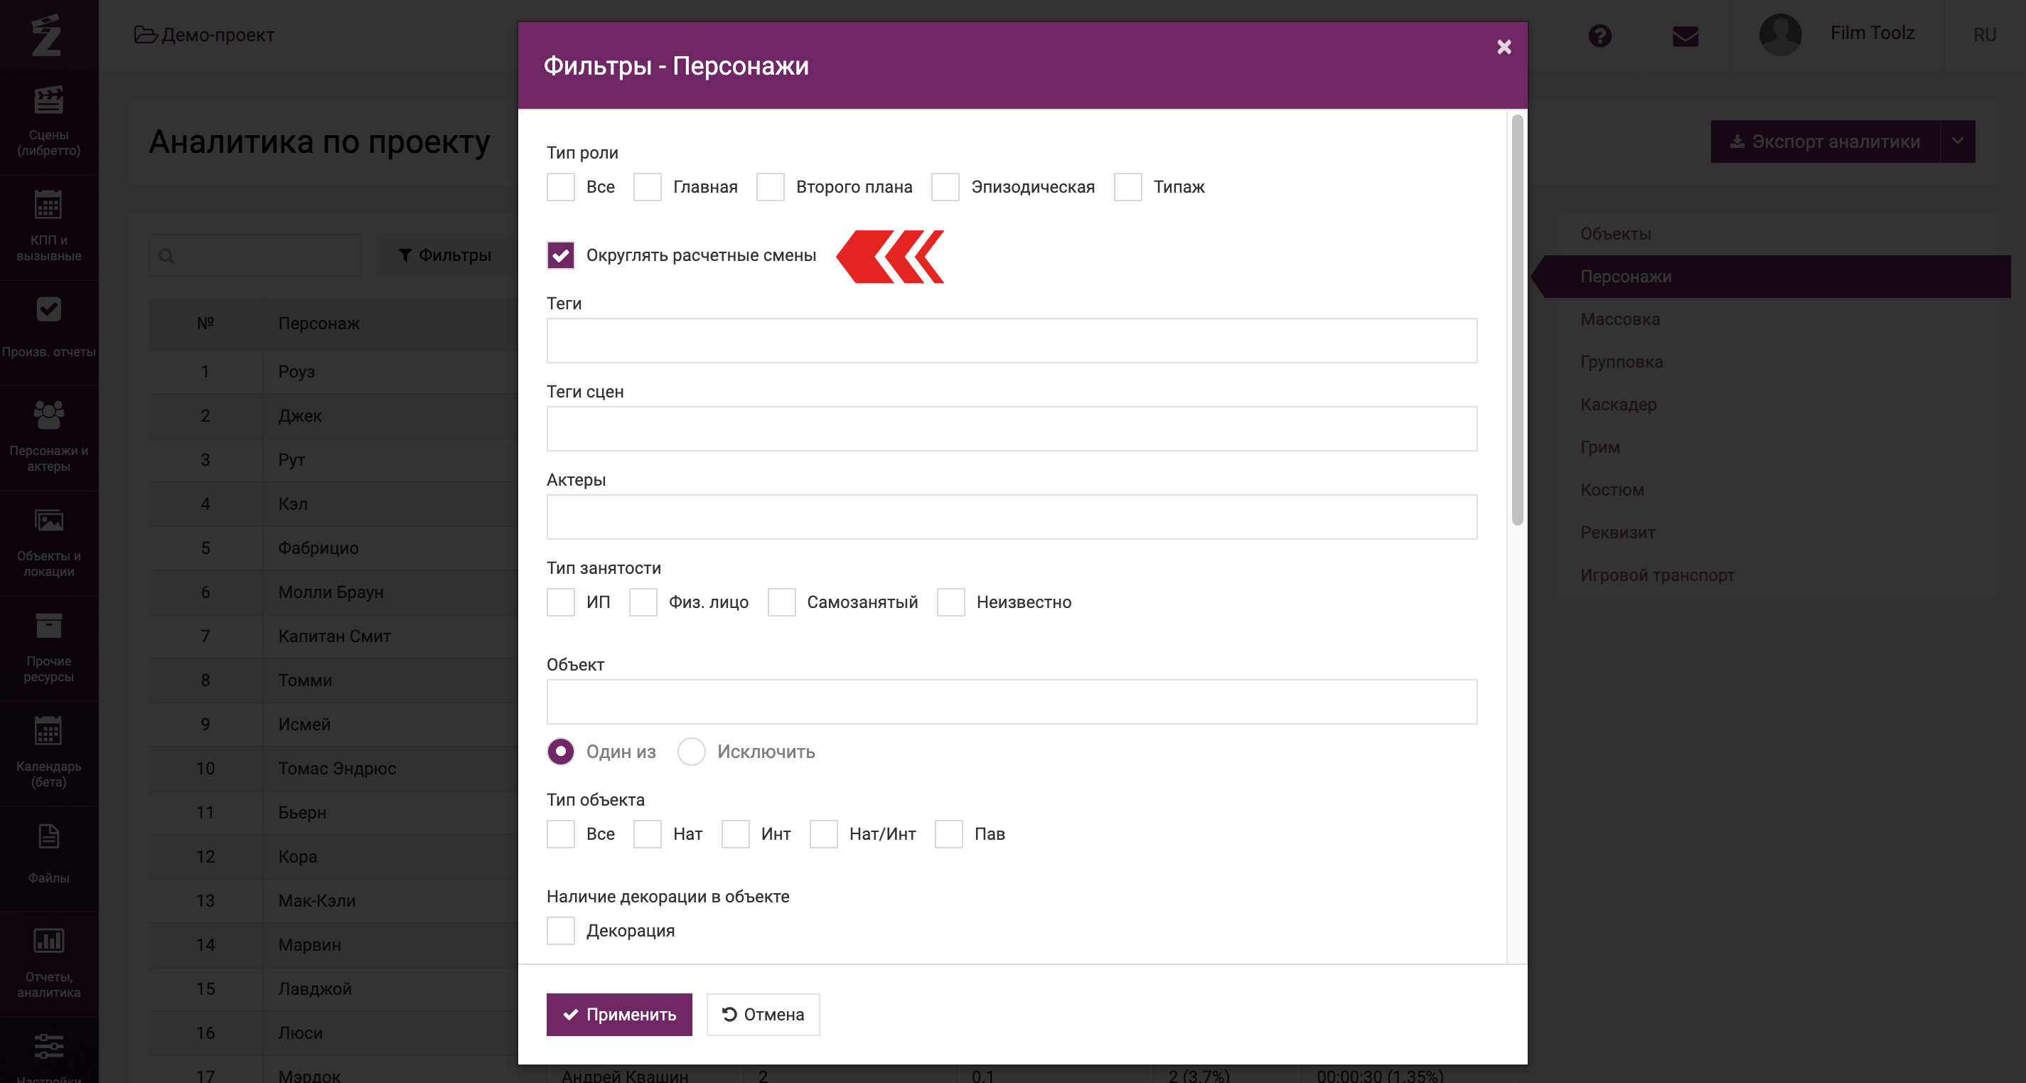The image size is (2026, 1083).
Task: Switch to Игровой транспорт analytics tab
Action: point(1657,575)
